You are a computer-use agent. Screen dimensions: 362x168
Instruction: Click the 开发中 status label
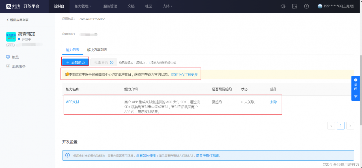click(26, 39)
